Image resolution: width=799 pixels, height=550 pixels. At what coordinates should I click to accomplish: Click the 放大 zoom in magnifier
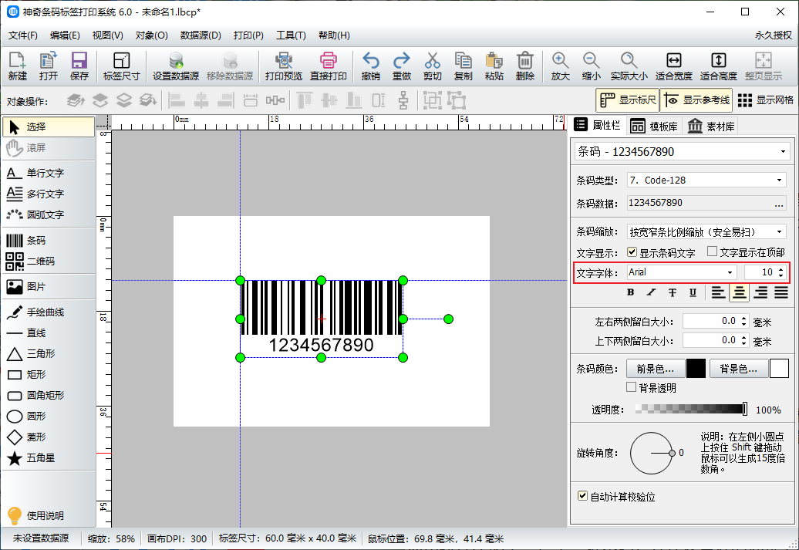pyautogui.click(x=560, y=66)
